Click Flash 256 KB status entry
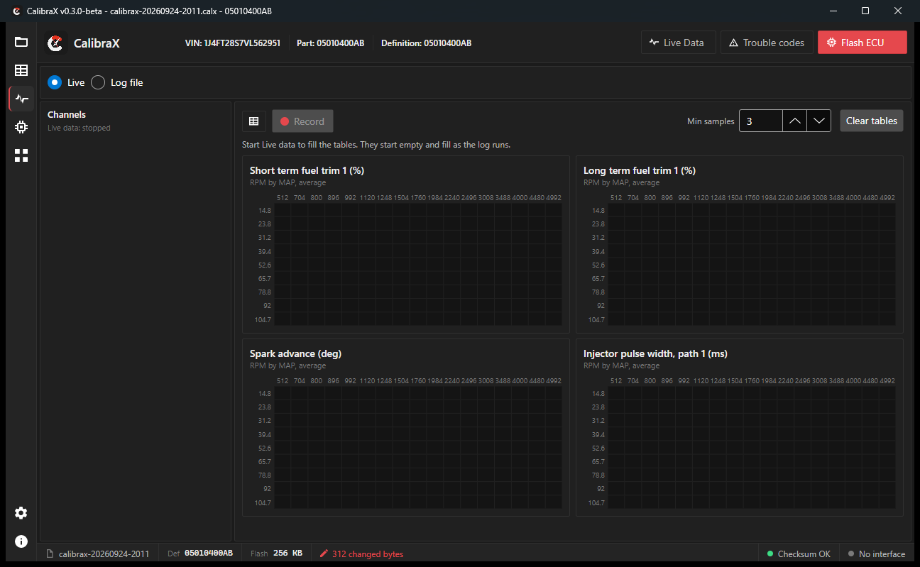Image resolution: width=920 pixels, height=567 pixels. click(x=277, y=554)
